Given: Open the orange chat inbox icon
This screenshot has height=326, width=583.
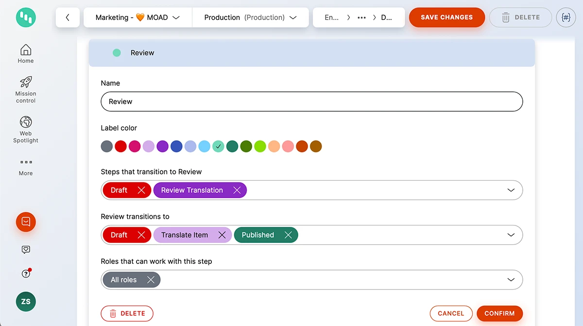Looking at the screenshot, I should 26,222.
